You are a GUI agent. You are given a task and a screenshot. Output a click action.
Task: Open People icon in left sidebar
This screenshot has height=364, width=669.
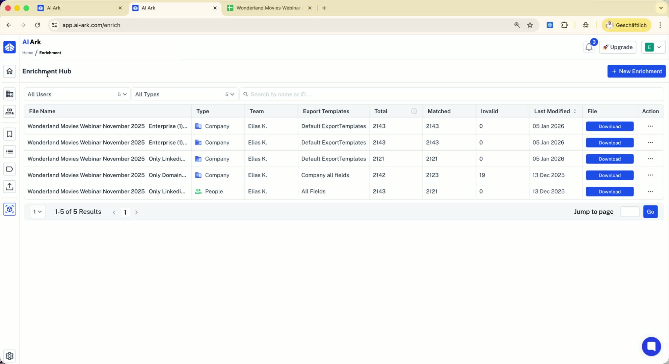9,112
